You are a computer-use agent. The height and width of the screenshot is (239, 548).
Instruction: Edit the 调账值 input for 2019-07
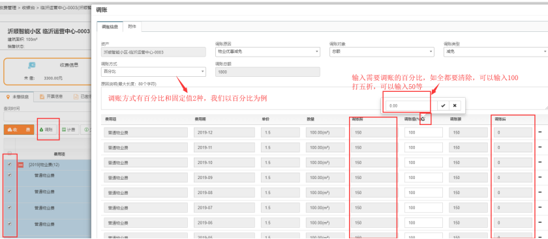tap(423, 208)
